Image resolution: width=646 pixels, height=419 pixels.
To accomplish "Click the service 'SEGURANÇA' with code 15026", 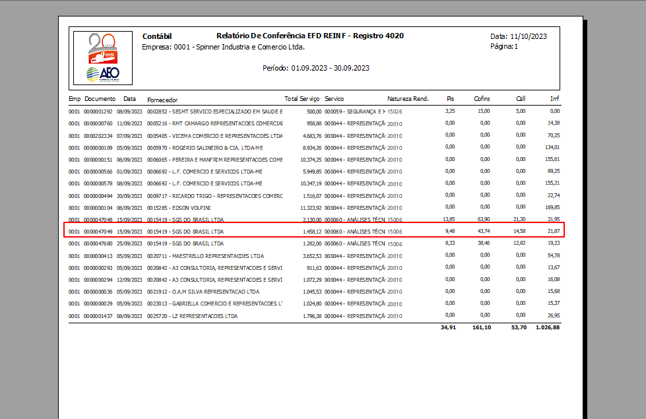I will (355, 112).
